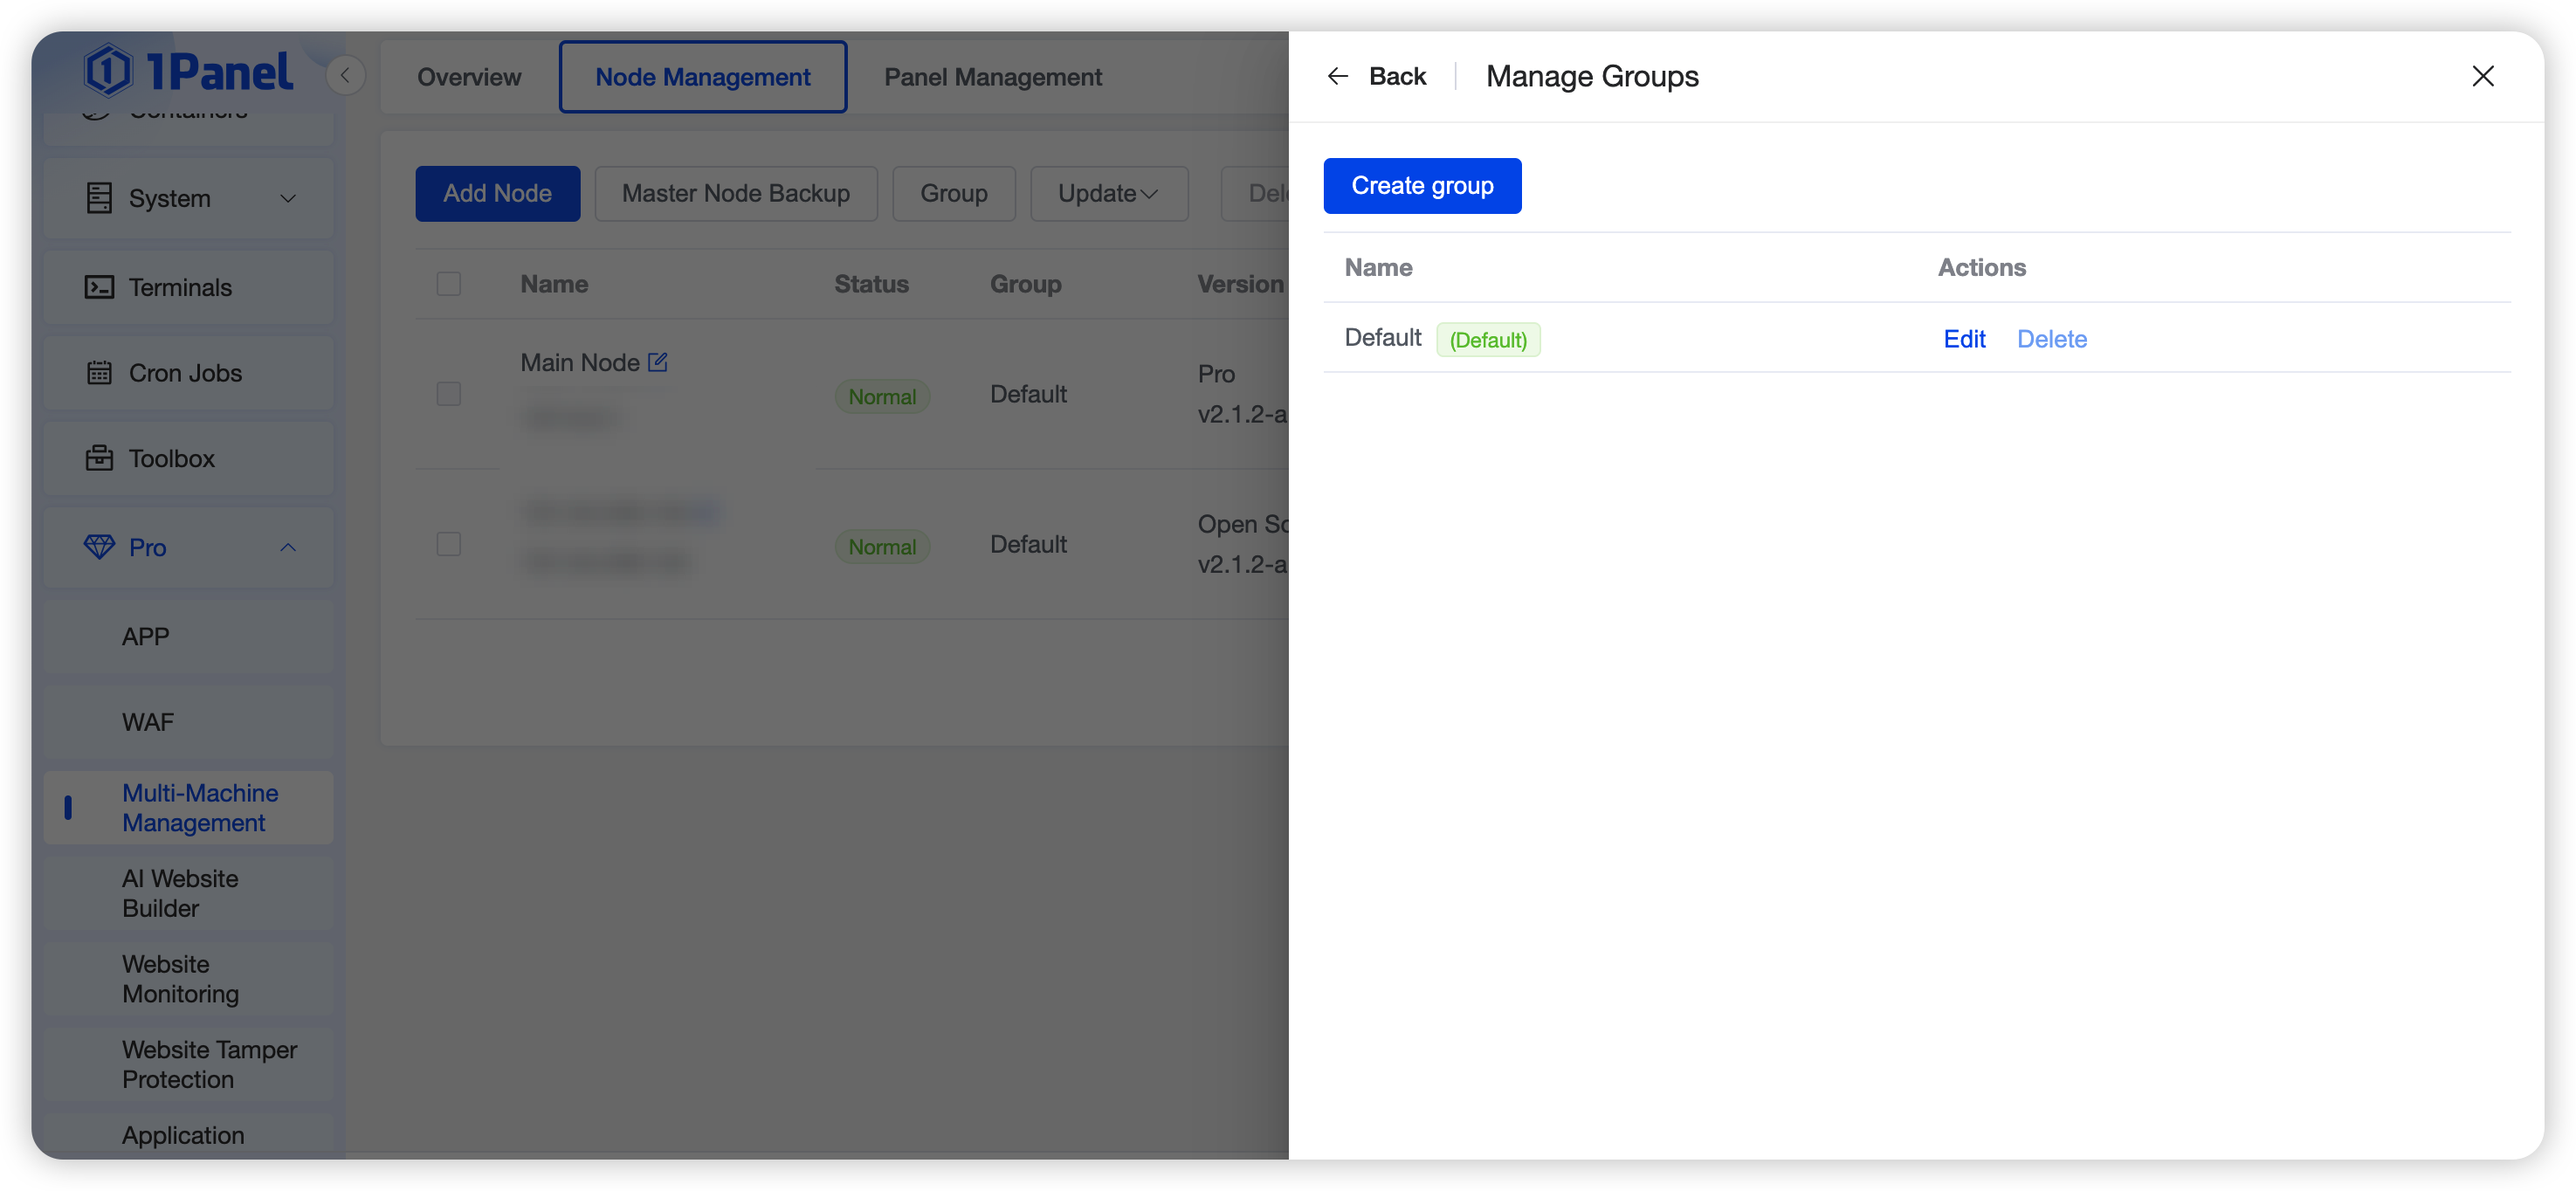Click the 1Panel logo icon
The image size is (2576, 1191).
tap(108, 71)
